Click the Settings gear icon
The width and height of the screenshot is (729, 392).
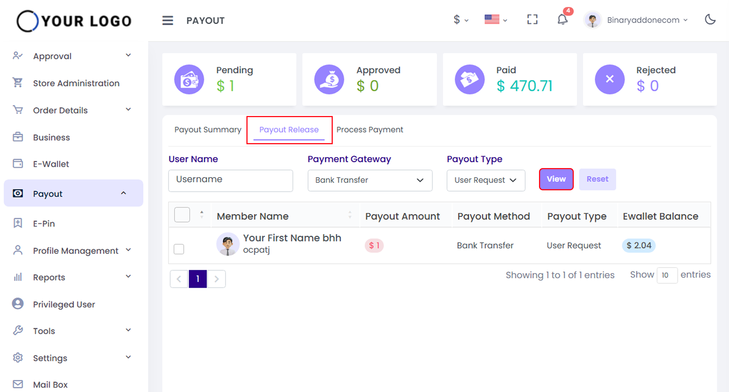18,358
